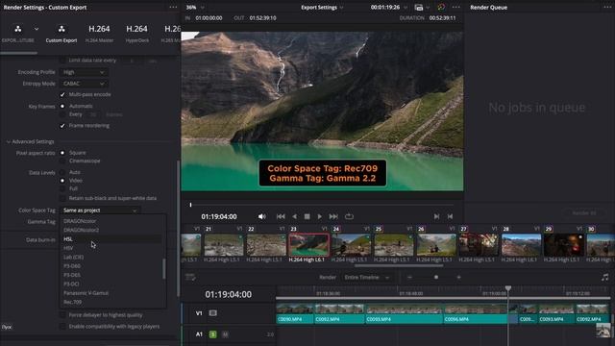
Task: Solo the A1 audio track
Action: (x=213, y=334)
